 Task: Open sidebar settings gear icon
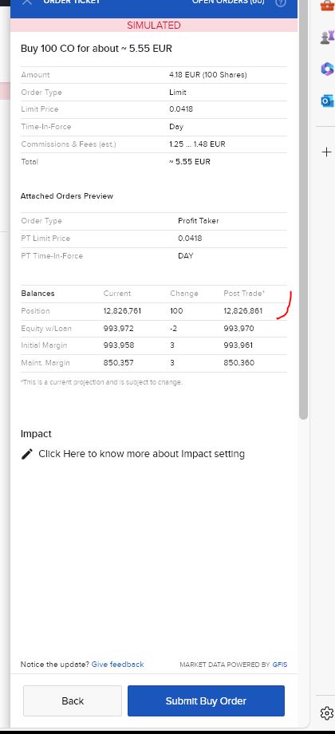click(326, 713)
